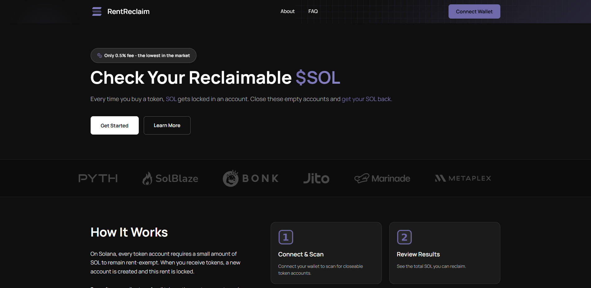Click the Get Started button
The image size is (591, 288).
[115, 126]
